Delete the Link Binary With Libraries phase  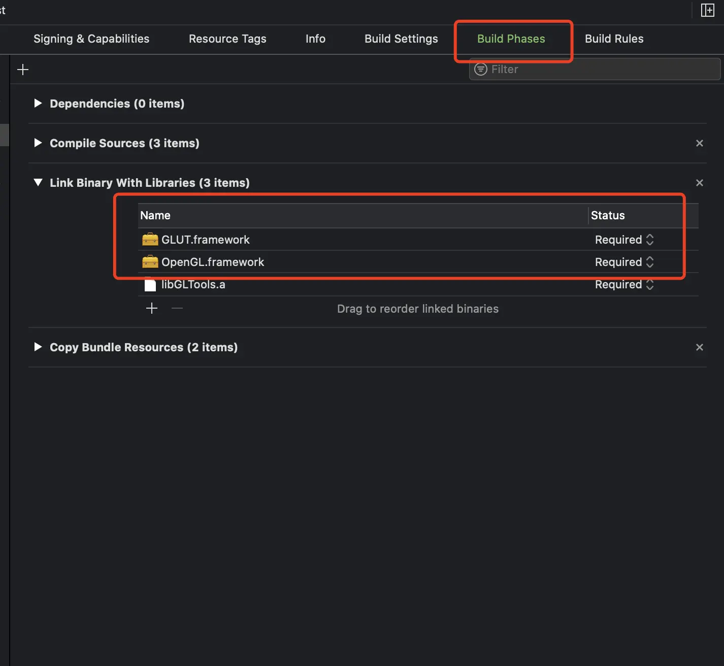click(x=699, y=183)
